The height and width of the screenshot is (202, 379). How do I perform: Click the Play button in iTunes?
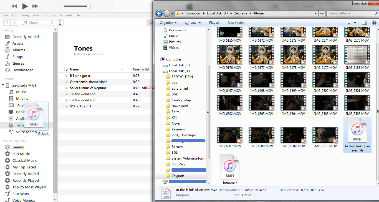coord(25,6)
